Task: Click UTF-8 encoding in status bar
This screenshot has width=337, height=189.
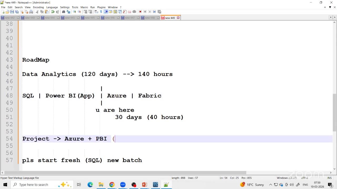Action: click(x=304, y=178)
